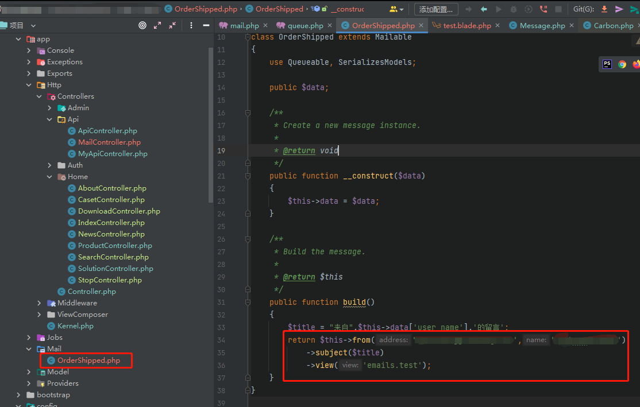Viewport: 640px width, 407px height.
Task: Close the mail.php tab
Action: [x=265, y=25]
